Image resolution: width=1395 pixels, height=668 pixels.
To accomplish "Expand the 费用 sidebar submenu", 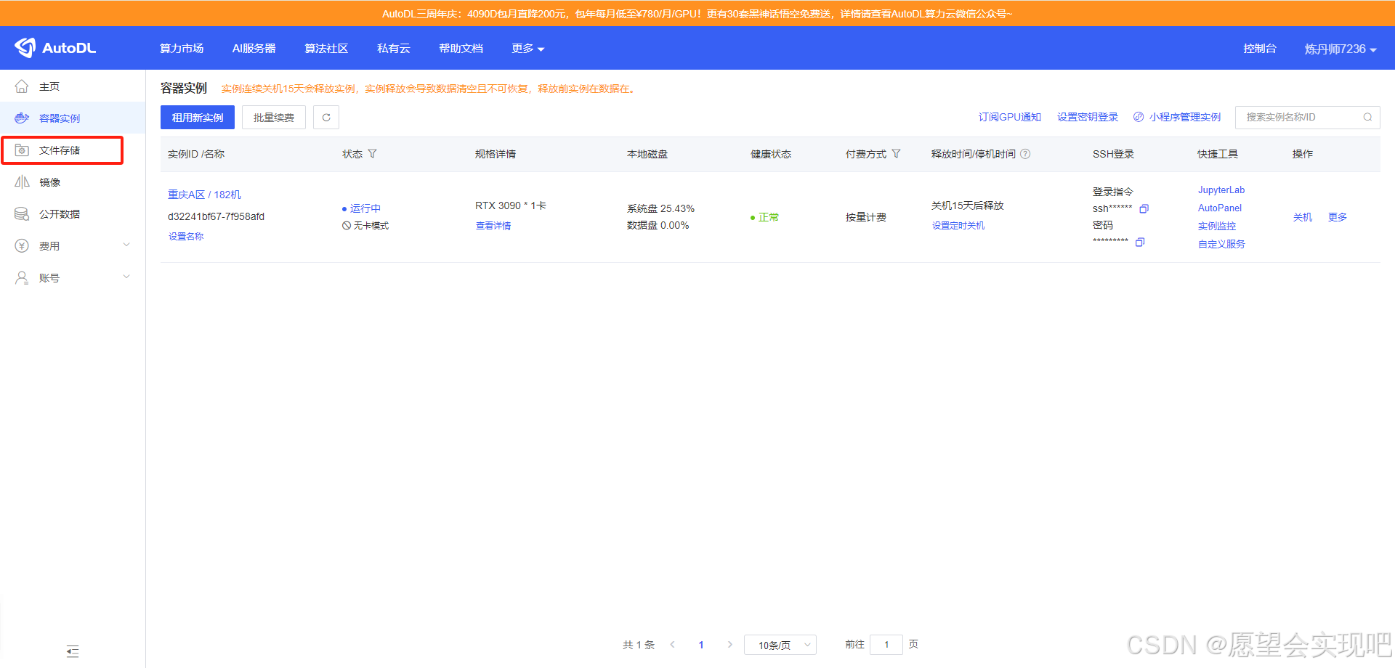I will [x=126, y=245].
